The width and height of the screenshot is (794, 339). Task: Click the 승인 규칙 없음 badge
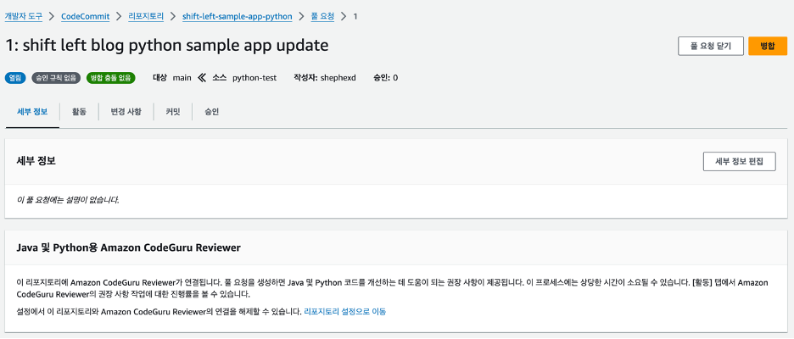(56, 78)
